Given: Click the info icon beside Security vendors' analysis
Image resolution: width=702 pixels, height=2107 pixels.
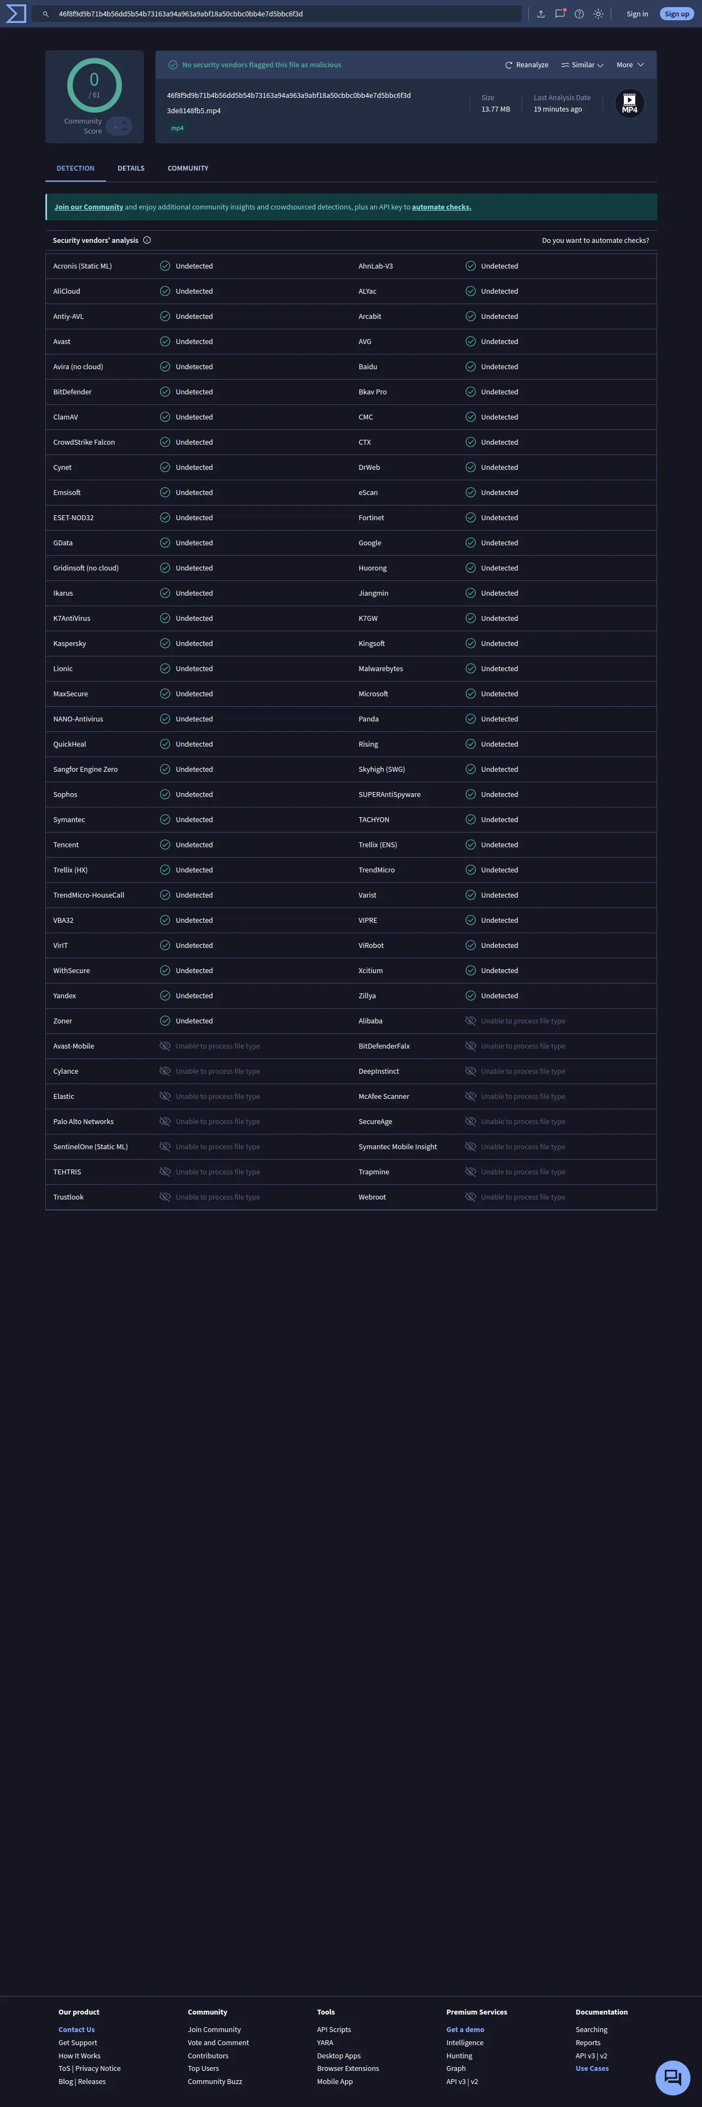Looking at the screenshot, I should coord(147,241).
